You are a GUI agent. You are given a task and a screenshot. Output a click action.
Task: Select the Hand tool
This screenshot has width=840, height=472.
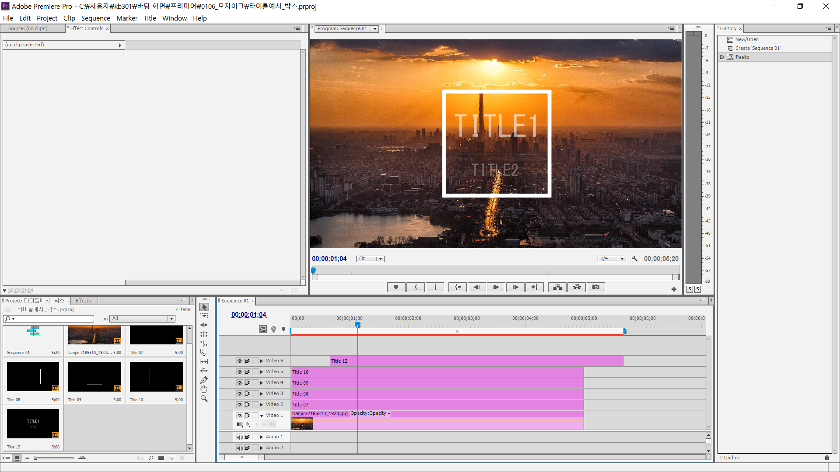(203, 389)
